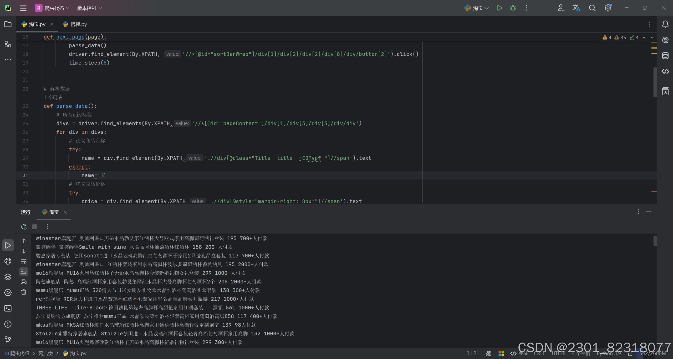673x359 pixels.
Task: Close the 淘宝.py editor tab
Action: tap(52, 24)
